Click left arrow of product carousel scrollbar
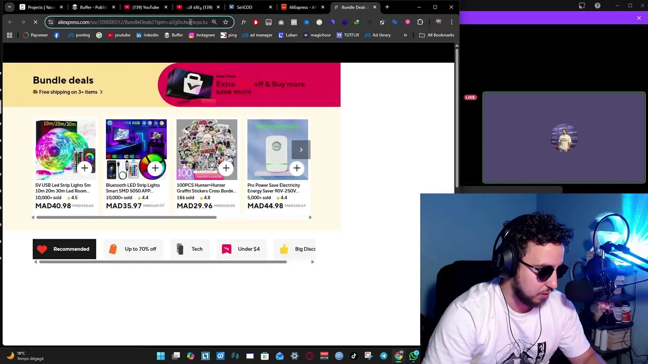The image size is (648, 364). point(33,217)
